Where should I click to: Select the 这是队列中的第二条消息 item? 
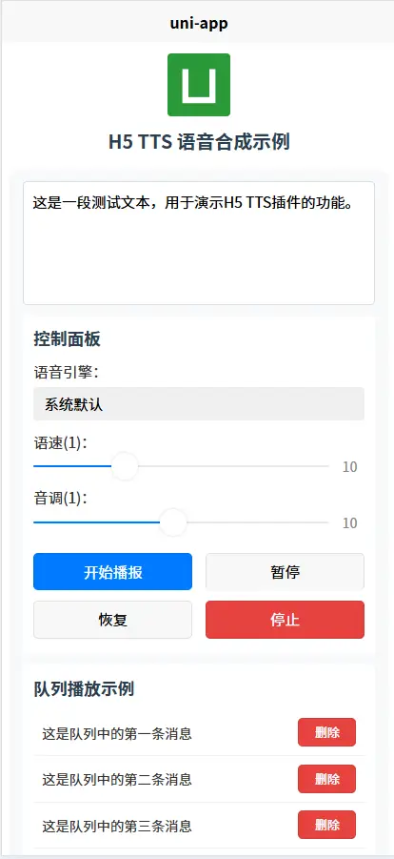117,780
